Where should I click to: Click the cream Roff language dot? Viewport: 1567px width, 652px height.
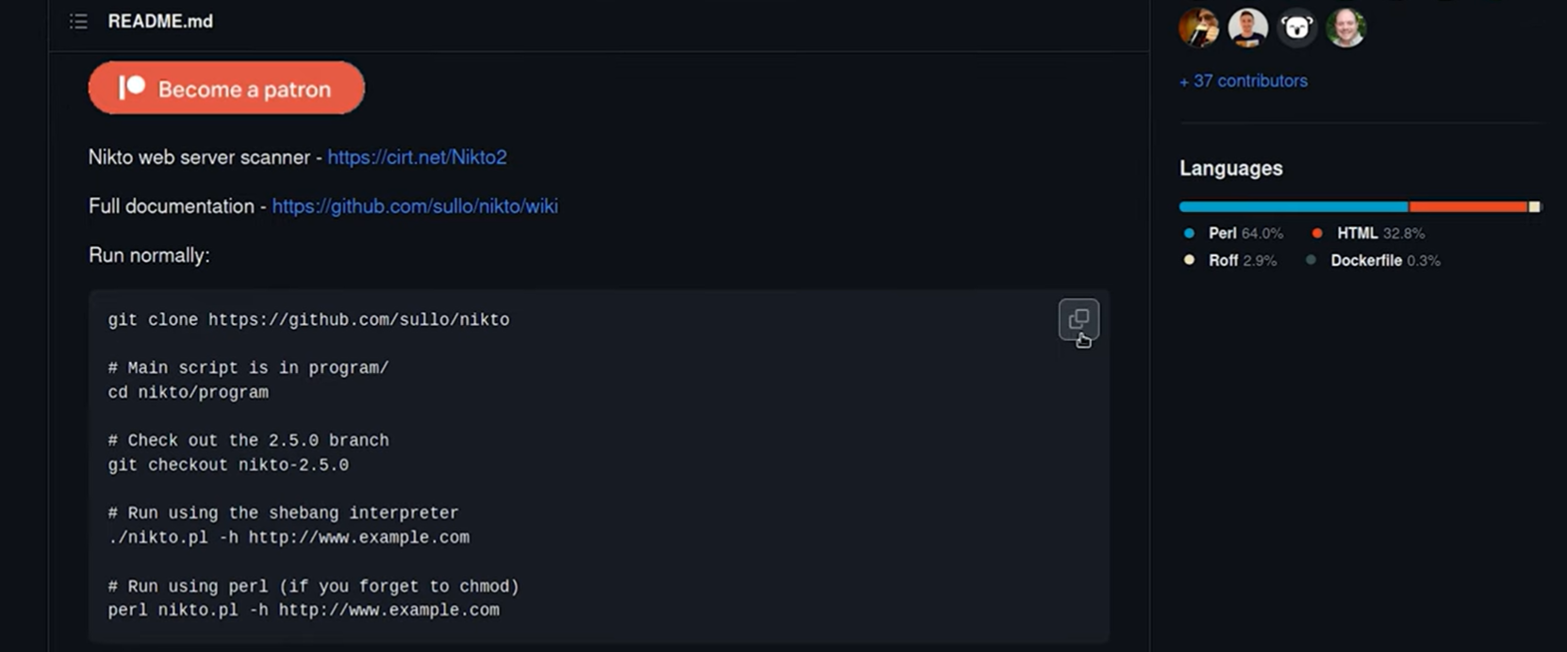1189,260
